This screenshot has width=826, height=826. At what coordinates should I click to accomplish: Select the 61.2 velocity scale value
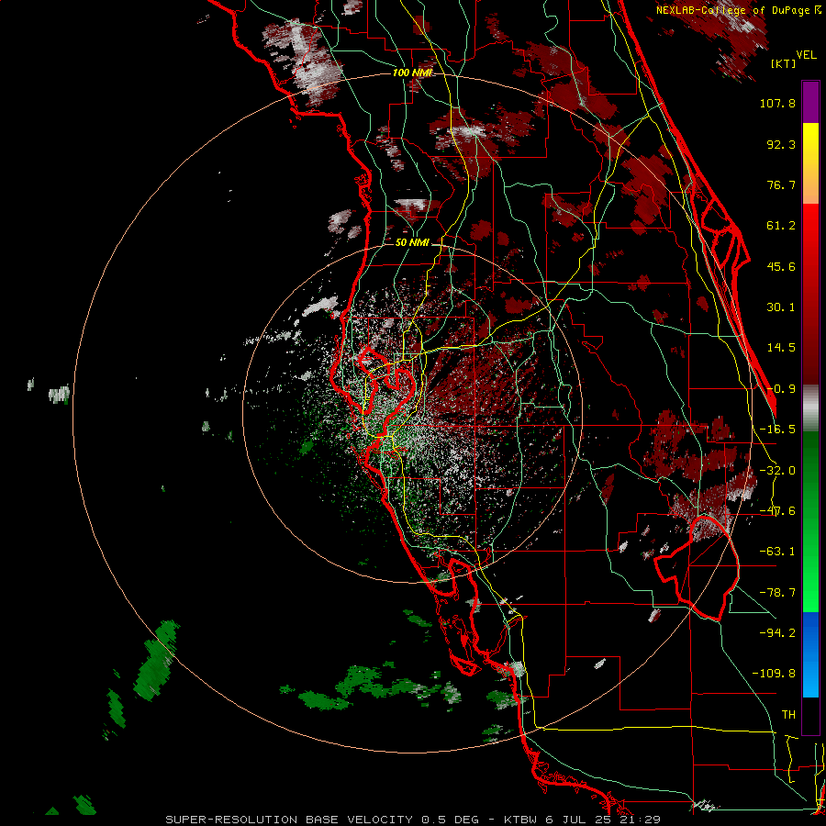781,226
